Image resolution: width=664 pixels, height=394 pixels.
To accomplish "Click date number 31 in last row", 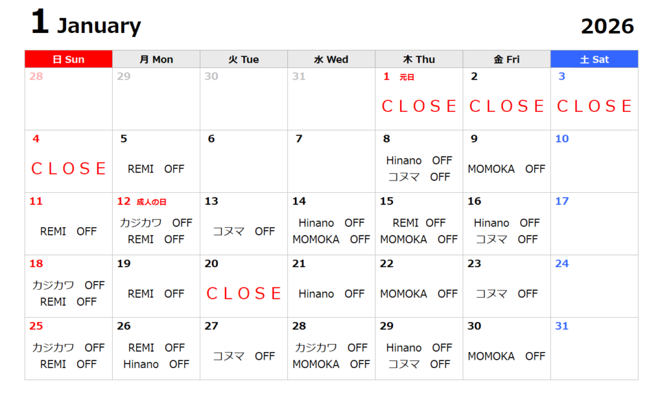I will coord(562,326).
